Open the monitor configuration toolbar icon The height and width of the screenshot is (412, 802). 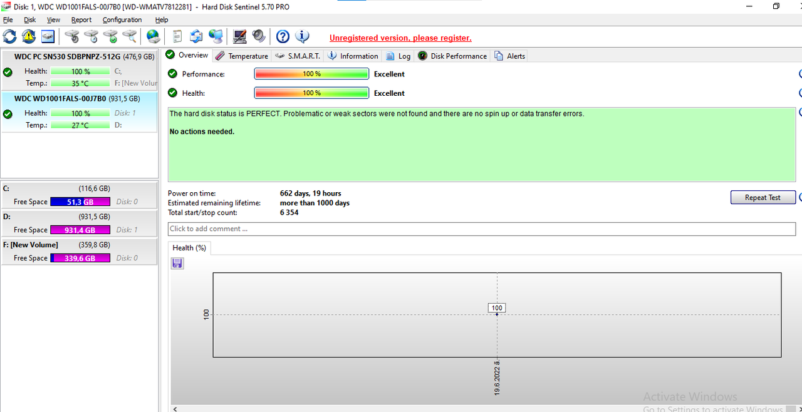239,36
